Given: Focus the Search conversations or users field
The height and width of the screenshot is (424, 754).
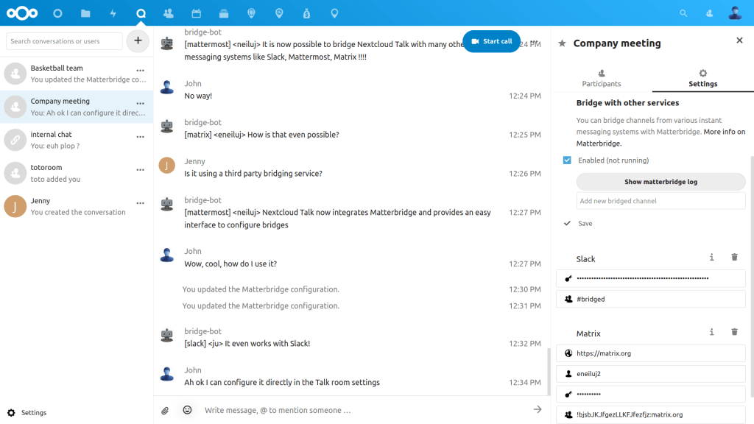Looking at the screenshot, I should 65,41.
